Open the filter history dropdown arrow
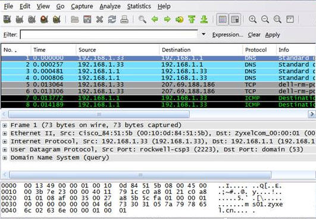This screenshot has height=219, width=316. pyautogui.click(x=204, y=34)
